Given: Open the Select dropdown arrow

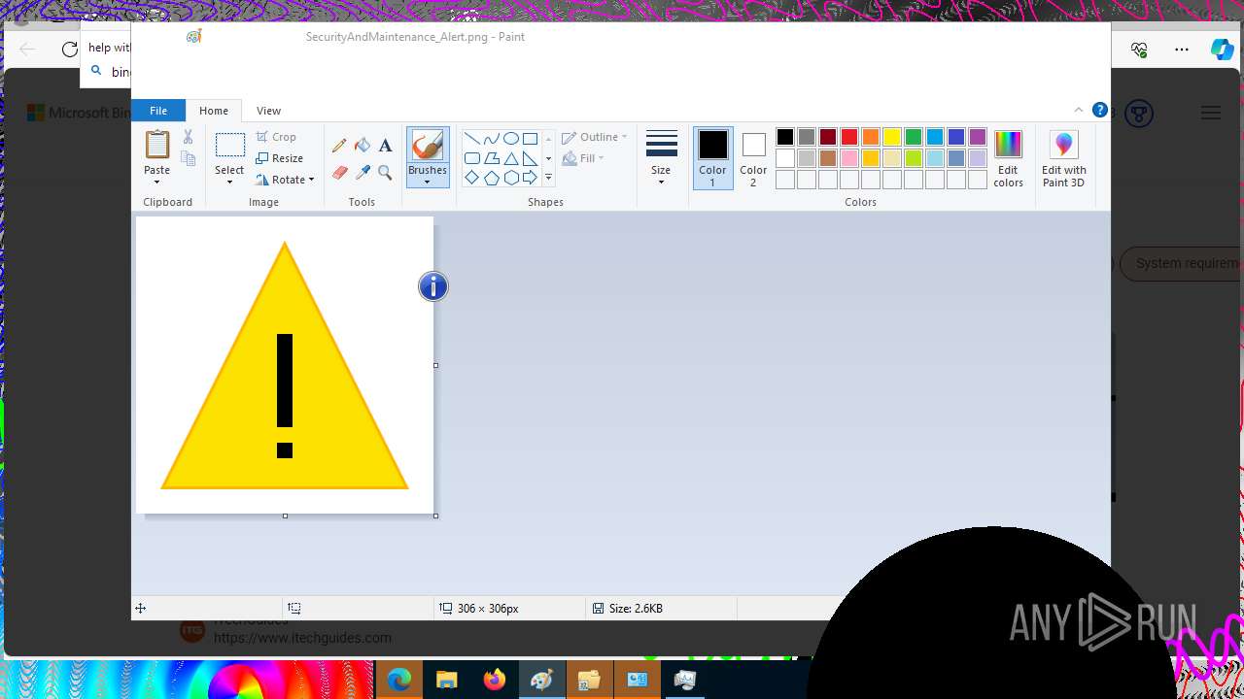Looking at the screenshot, I should pos(229,183).
